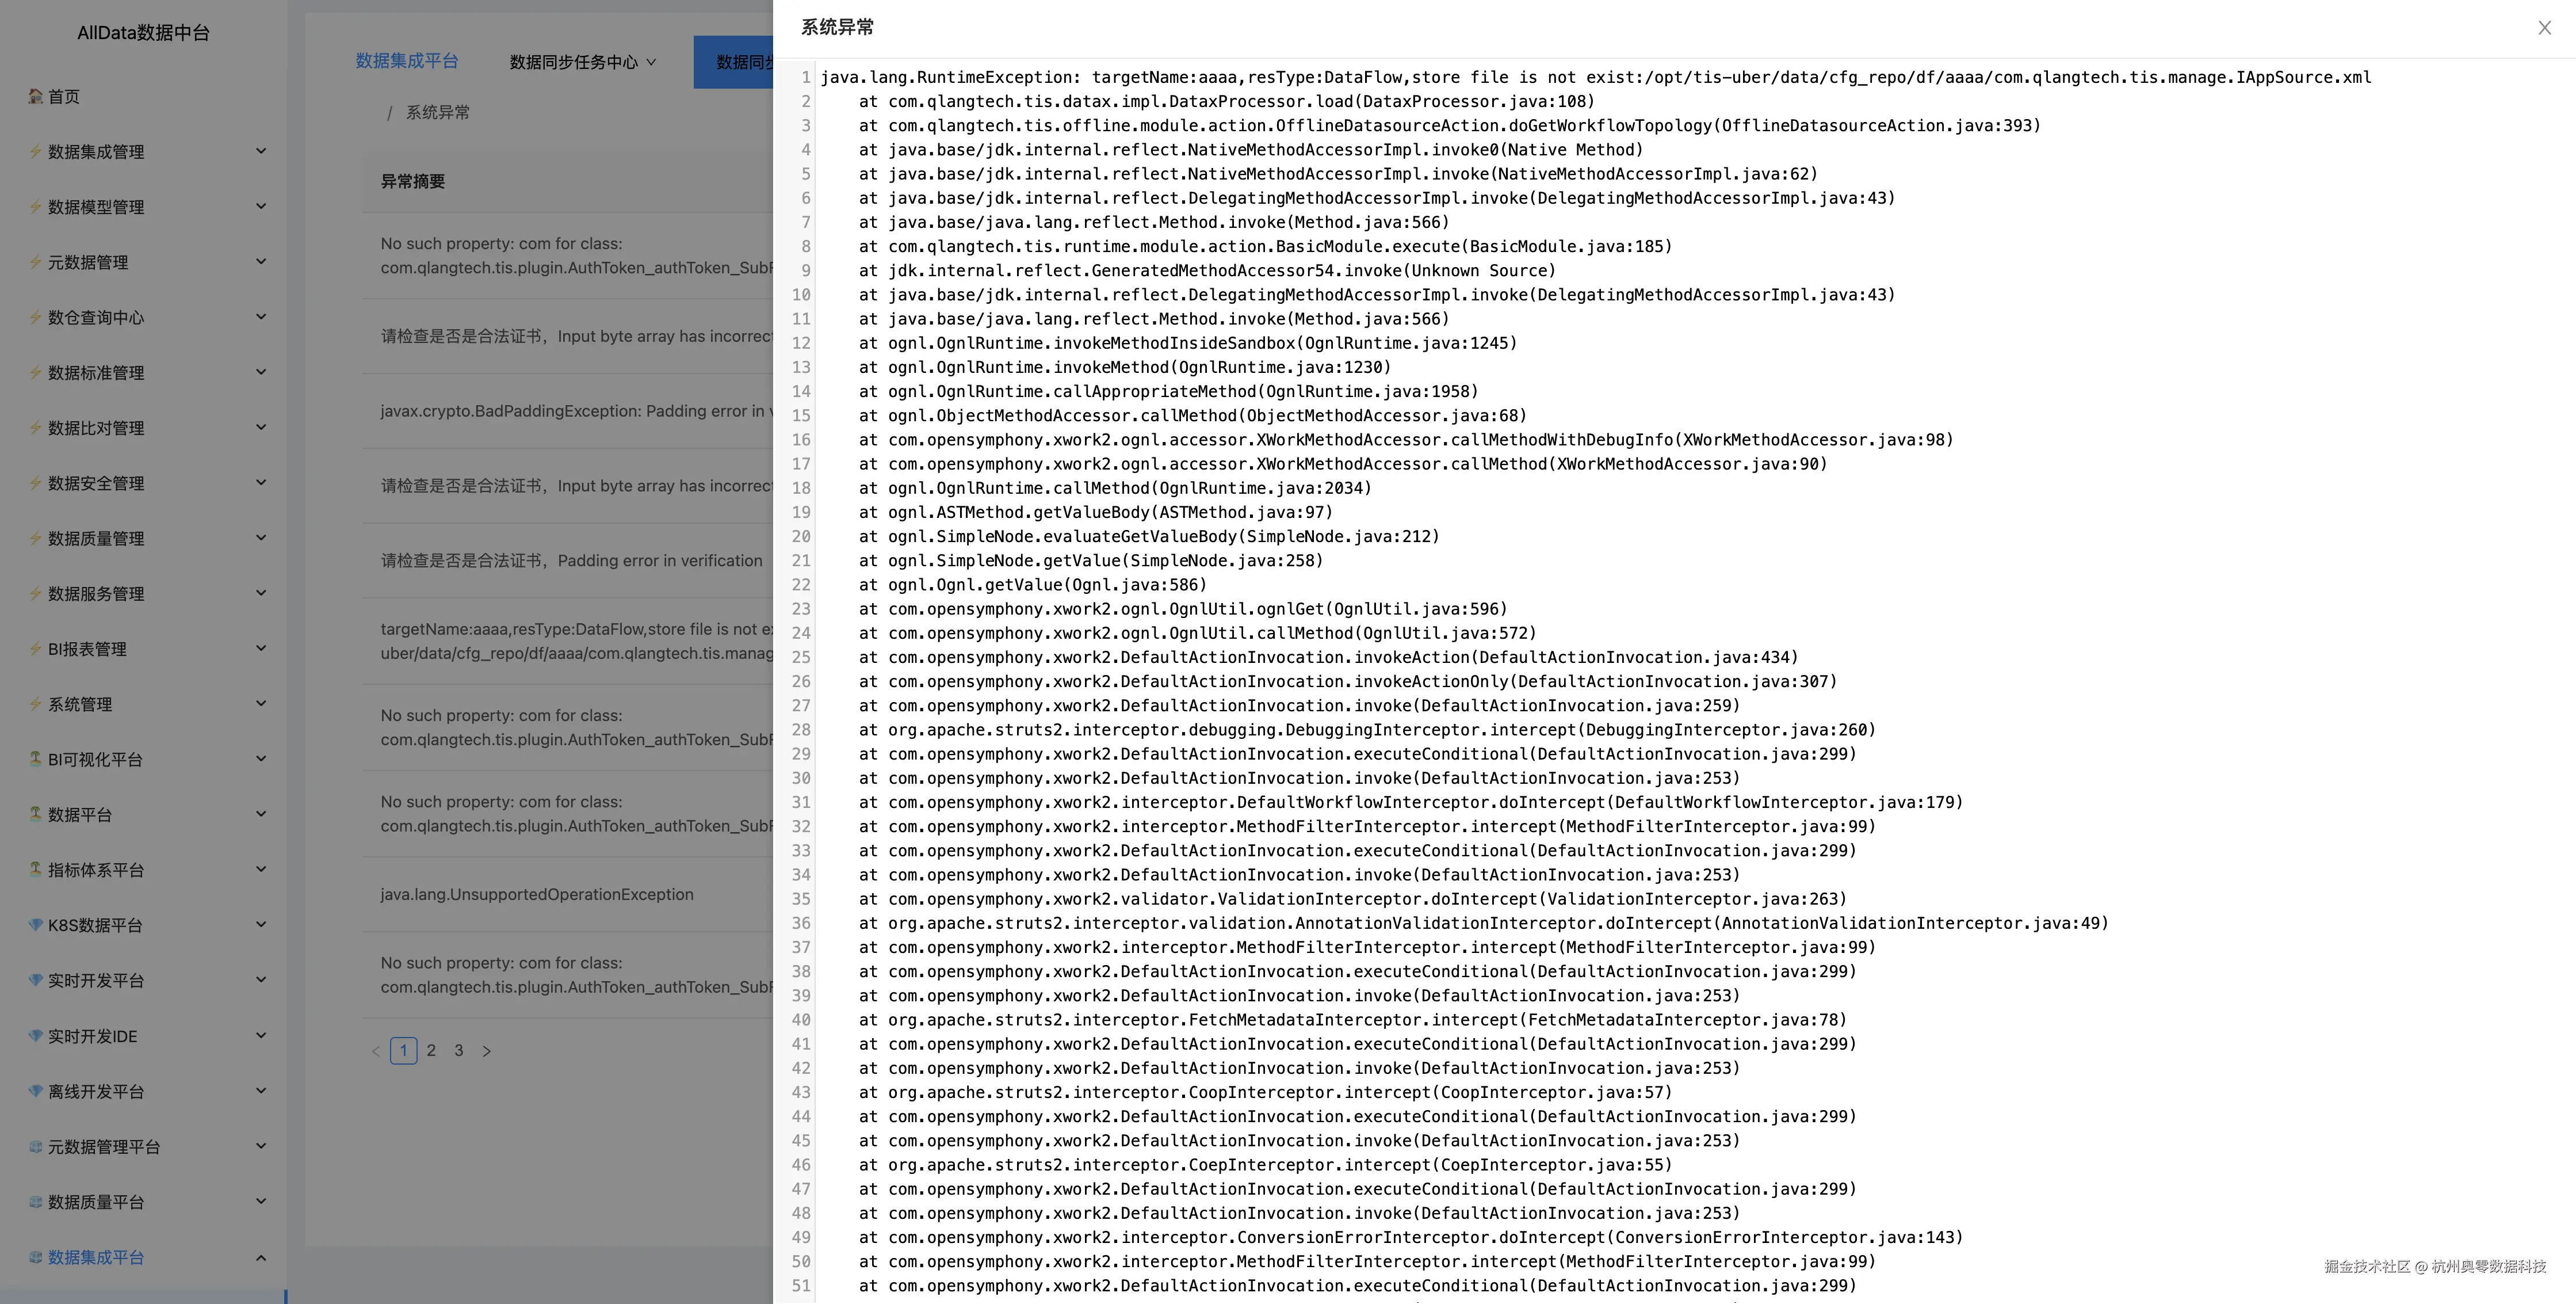This screenshot has width=2576, height=1304.
Task: Expand the 数仓查询中心 menu chevron
Action: [261, 317]
